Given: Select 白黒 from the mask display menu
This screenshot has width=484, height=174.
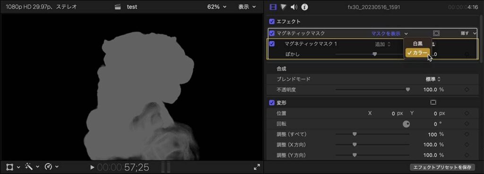Looking at the screenshot, I should point(418,43).
